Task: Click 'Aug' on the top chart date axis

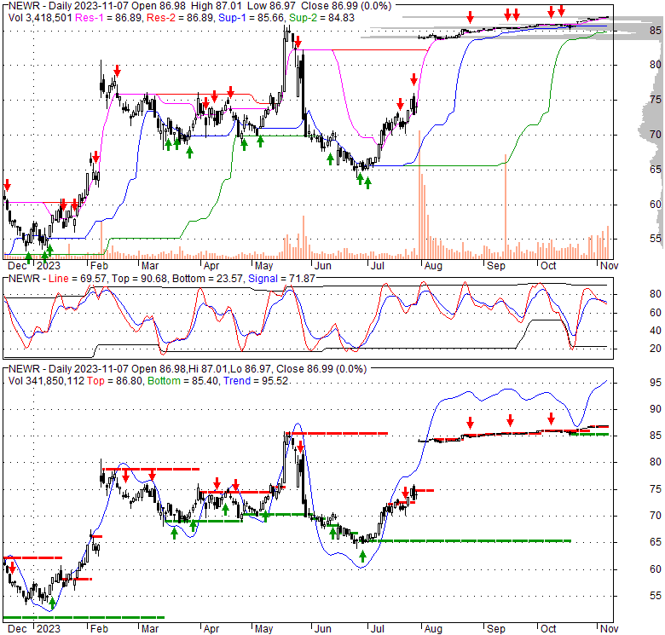Action: pos(433,266)
